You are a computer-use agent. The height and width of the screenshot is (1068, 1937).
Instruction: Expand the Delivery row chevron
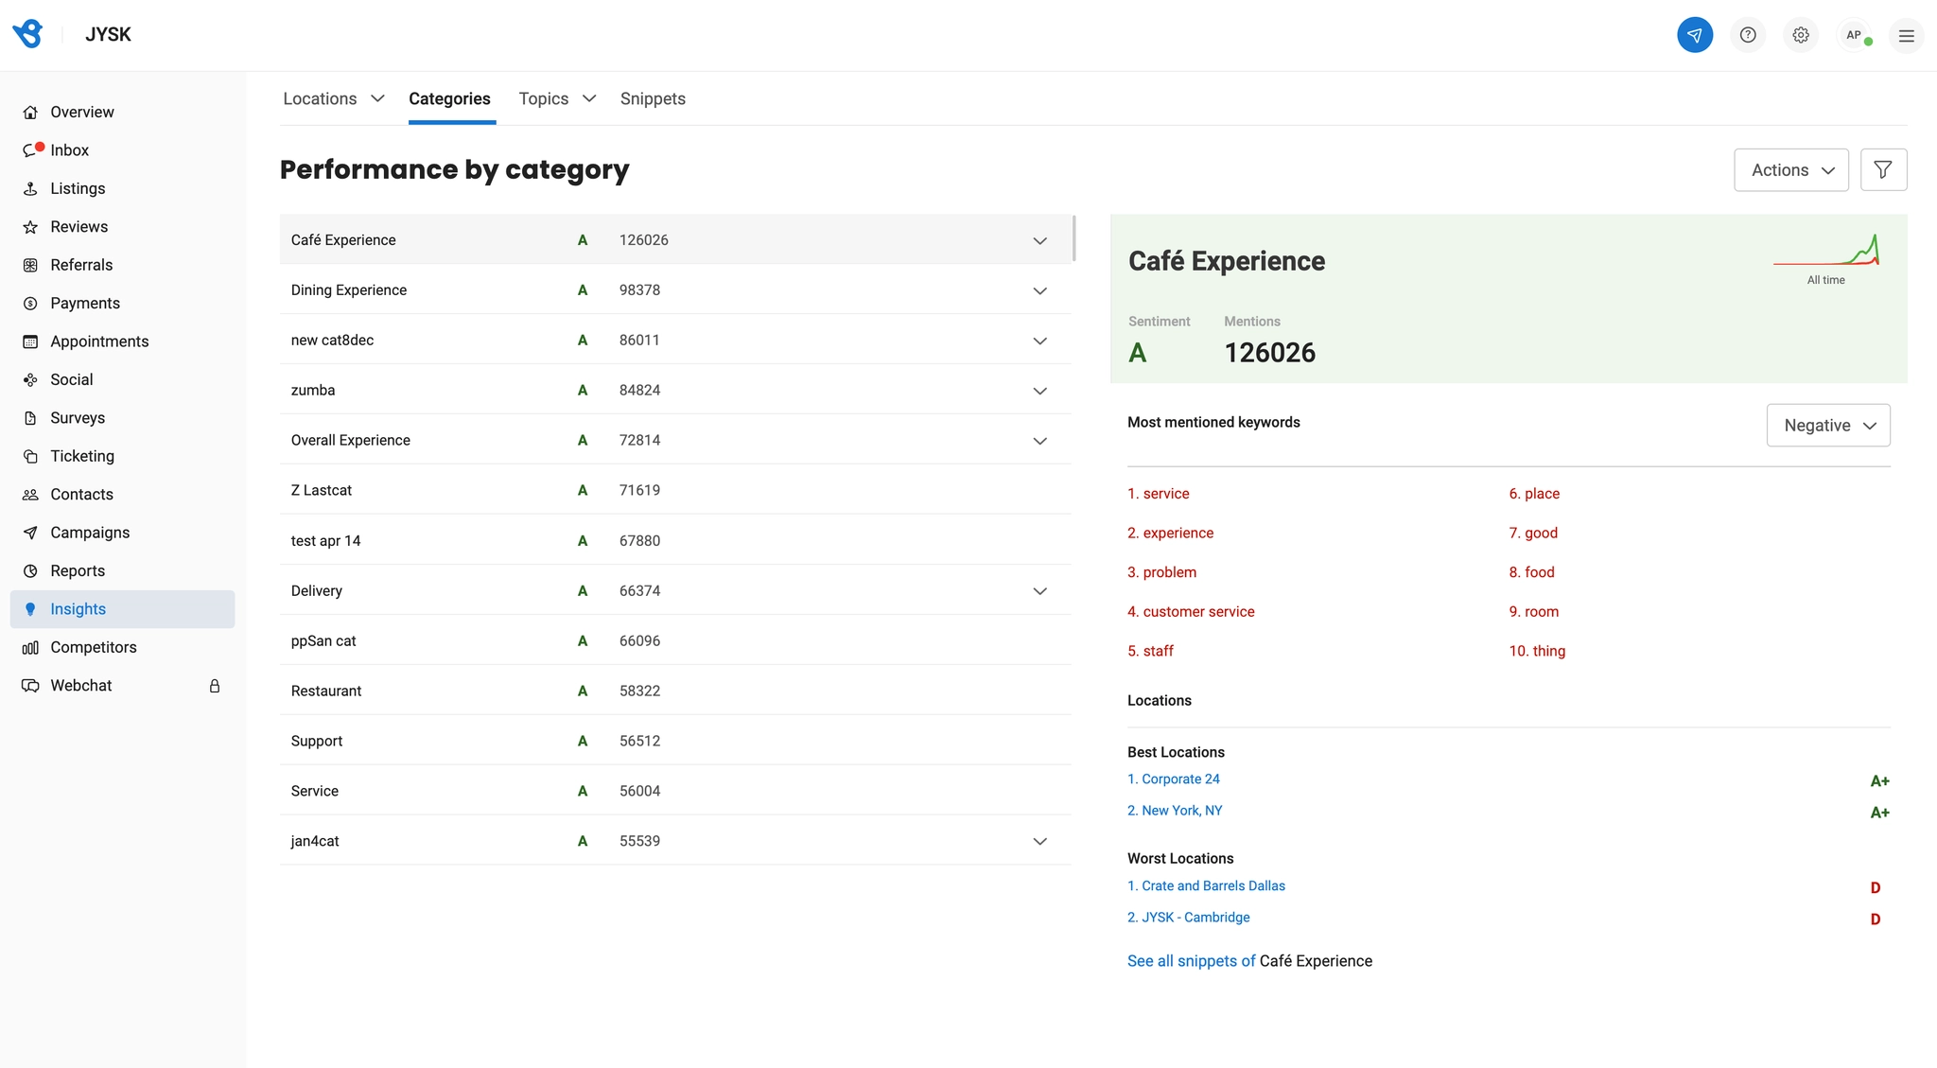1039,591
